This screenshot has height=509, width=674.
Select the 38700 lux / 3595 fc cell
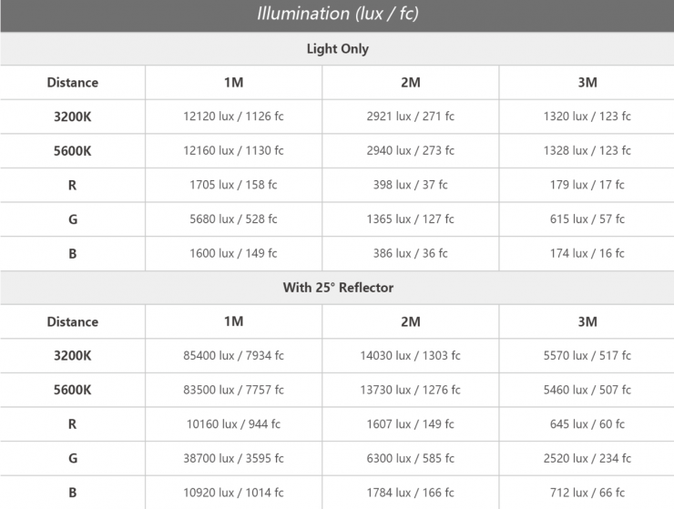pos(233,458)
